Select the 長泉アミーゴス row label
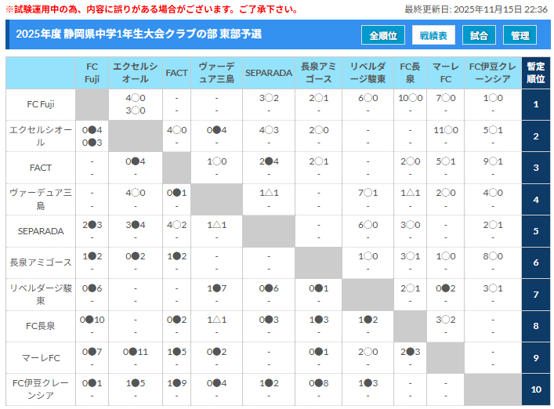The image size is (554, 409). [x=41, y=262]
